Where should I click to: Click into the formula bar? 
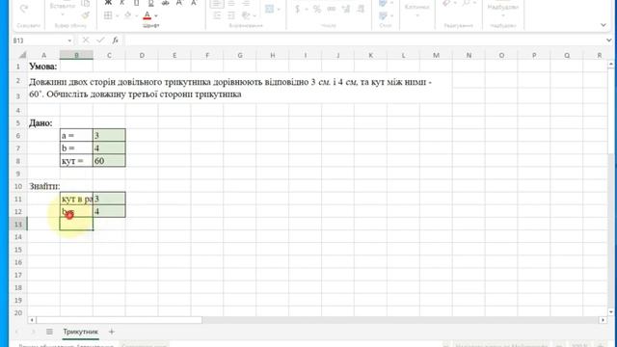(364, 40)
